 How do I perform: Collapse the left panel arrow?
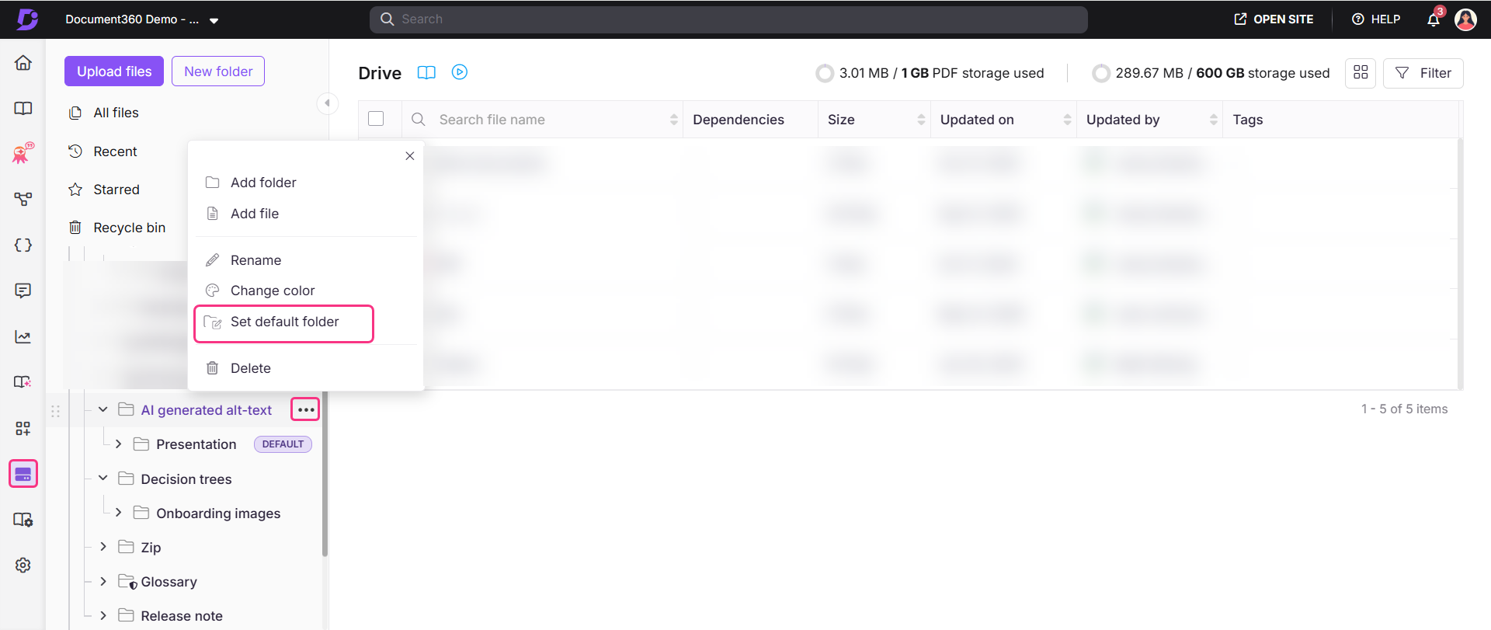tap(328, 103)
